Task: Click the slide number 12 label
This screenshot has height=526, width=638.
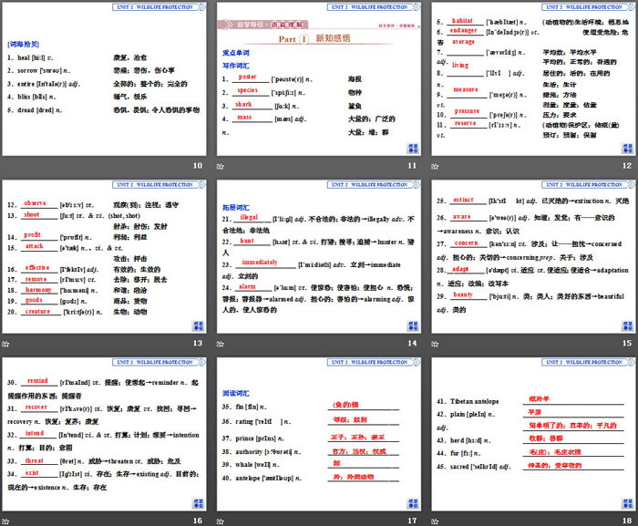Action: coord(627,165)
